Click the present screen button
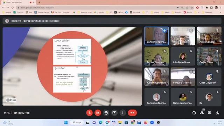Viewport: 224px width, 126px height. 114,113
